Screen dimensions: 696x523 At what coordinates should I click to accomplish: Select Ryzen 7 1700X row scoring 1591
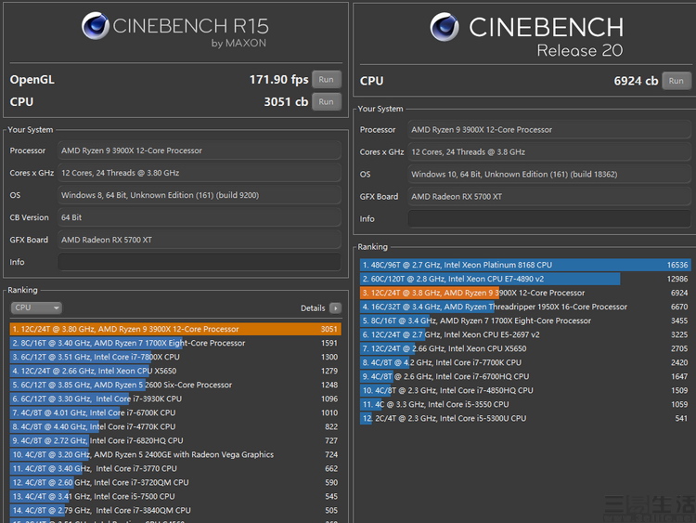click(175, 343)
